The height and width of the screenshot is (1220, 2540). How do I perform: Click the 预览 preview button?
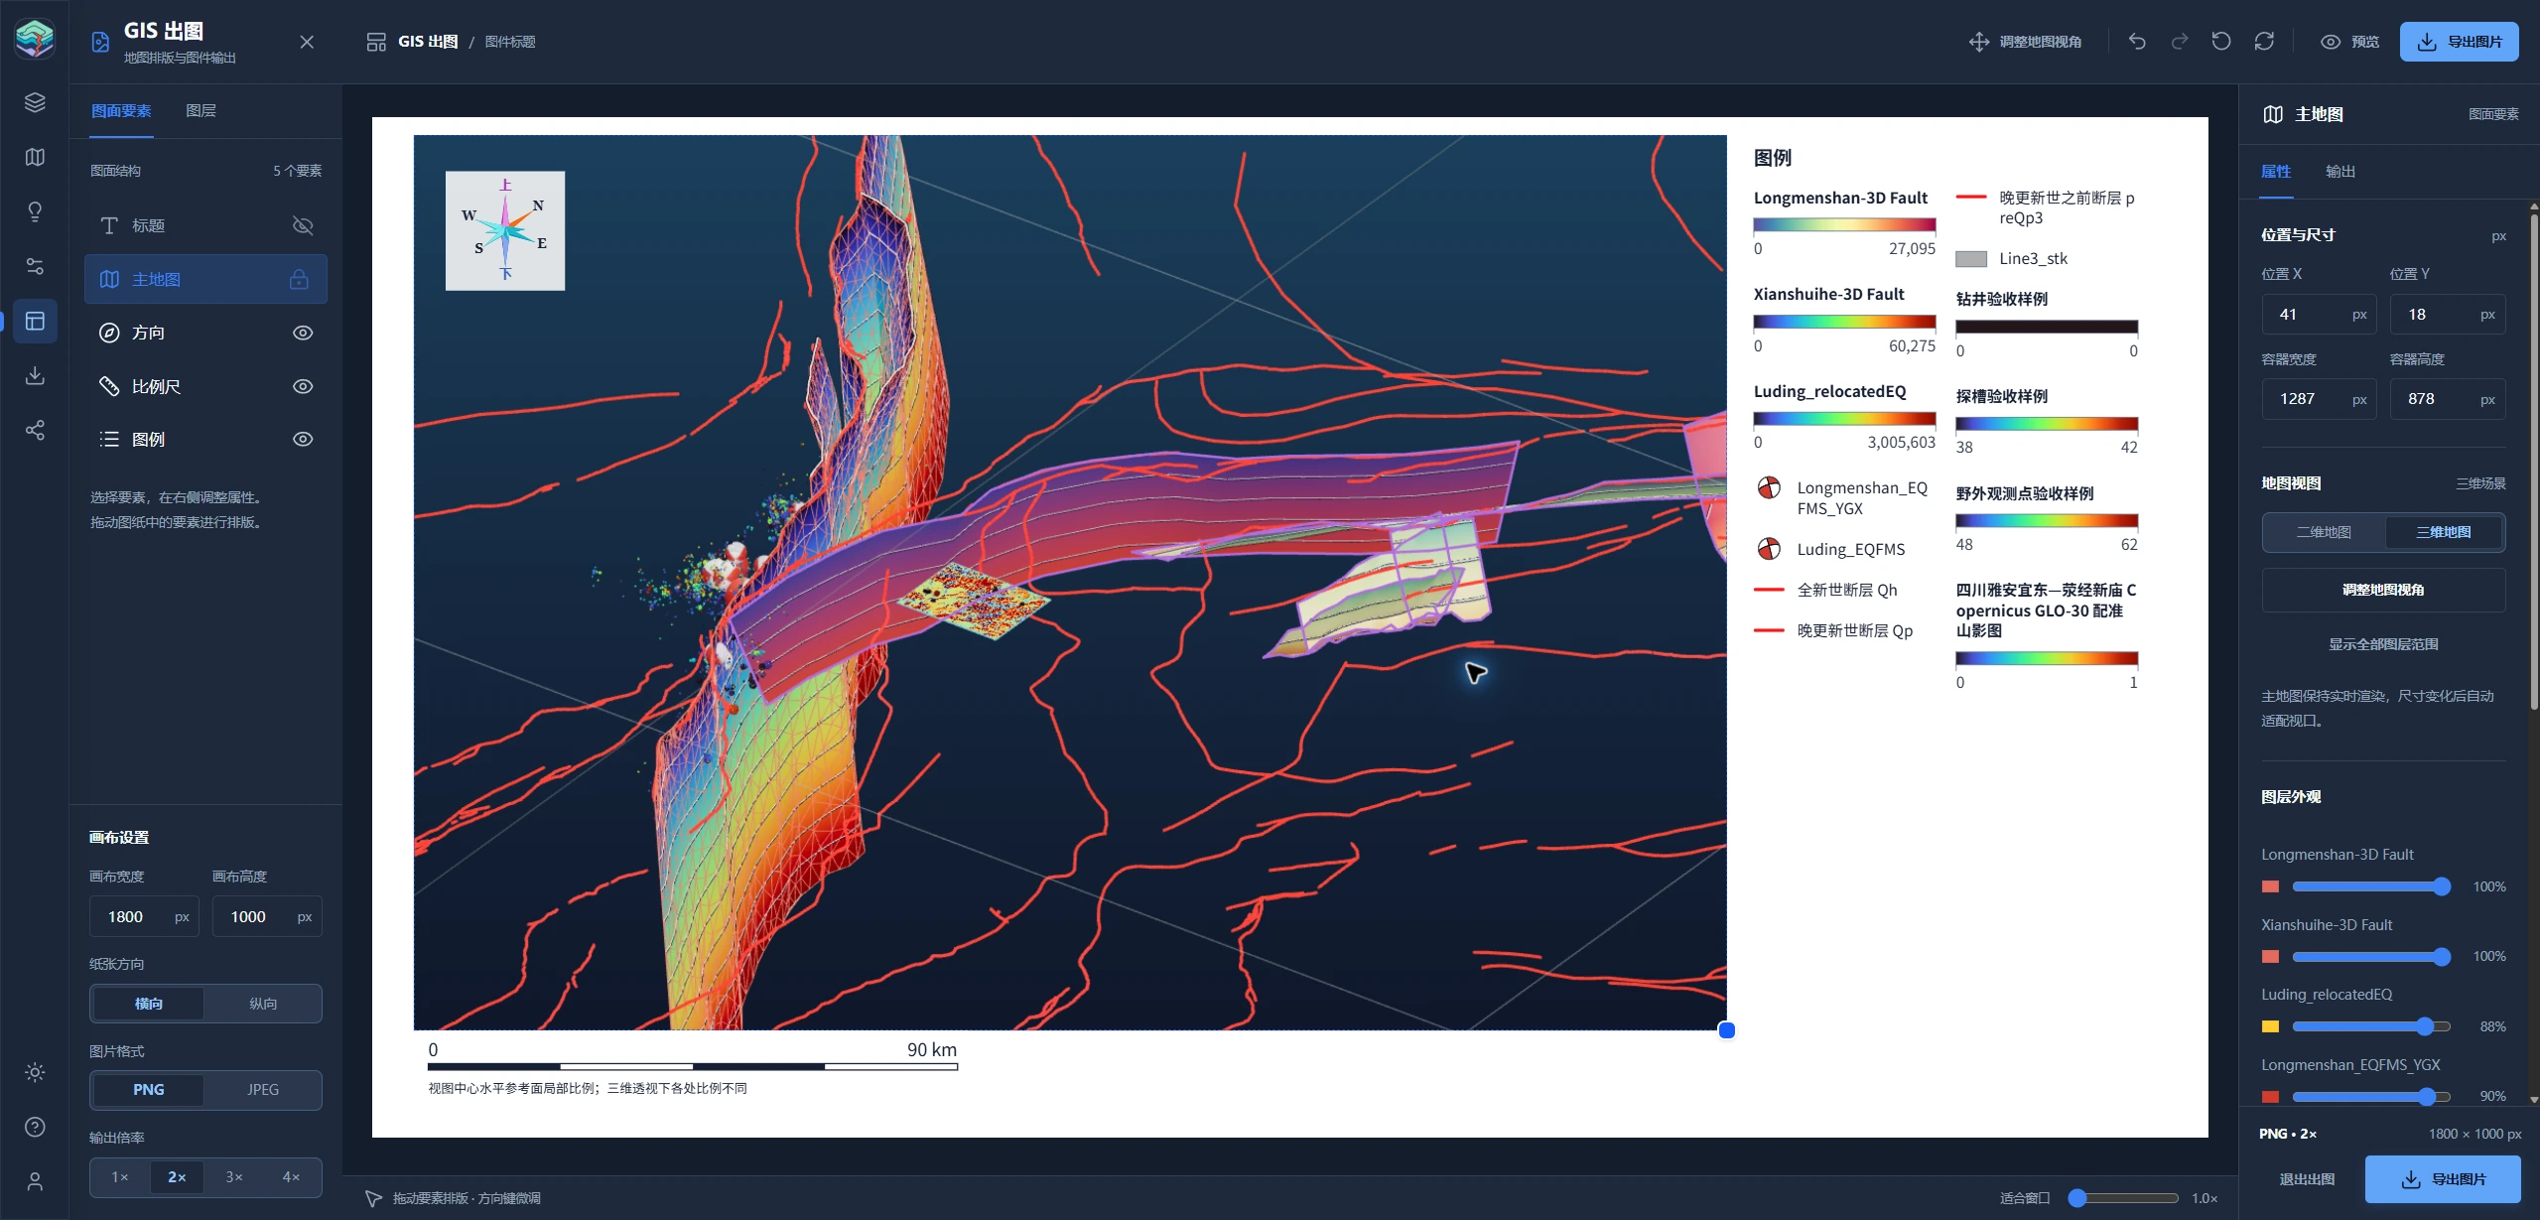pos(2350,42)
